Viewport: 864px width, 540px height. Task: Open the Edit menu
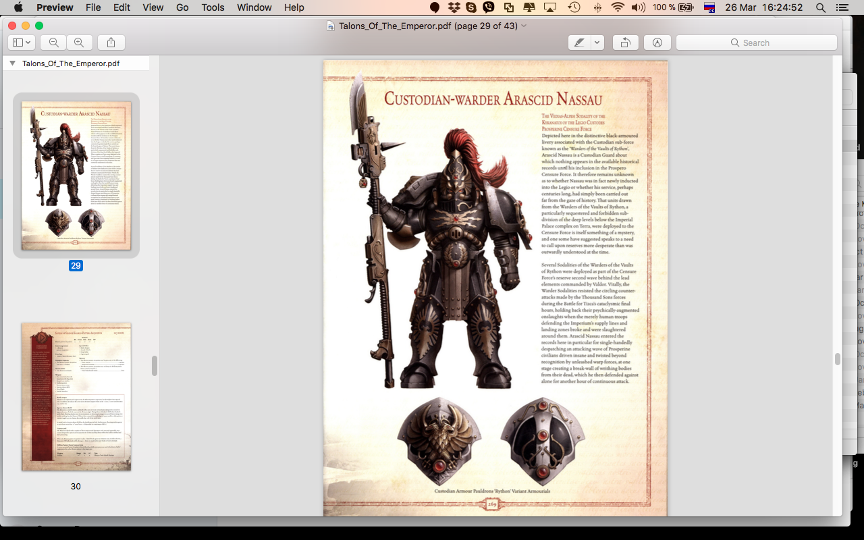[x=122, y=7]
